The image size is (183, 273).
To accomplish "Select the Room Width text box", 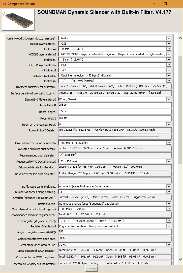I will pos(115,118).
